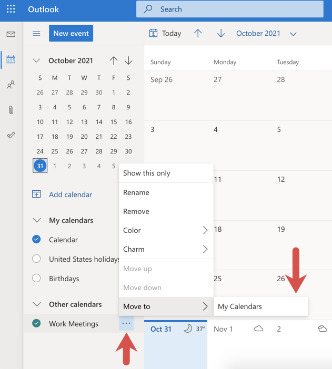Image resolution: width=332 pixels, height=369 pixels.
Task: Select Remove from context menu
Action: [166, 211]
